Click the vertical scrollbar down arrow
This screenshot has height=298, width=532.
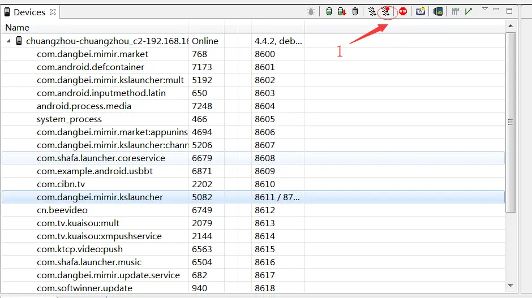click(x=510, y=286)
